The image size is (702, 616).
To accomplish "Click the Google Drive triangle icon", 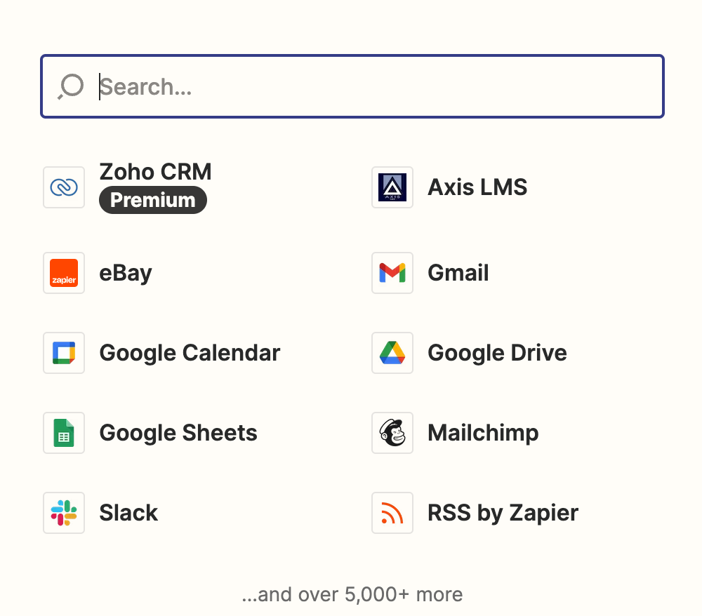I will click(x=392, y=353).
